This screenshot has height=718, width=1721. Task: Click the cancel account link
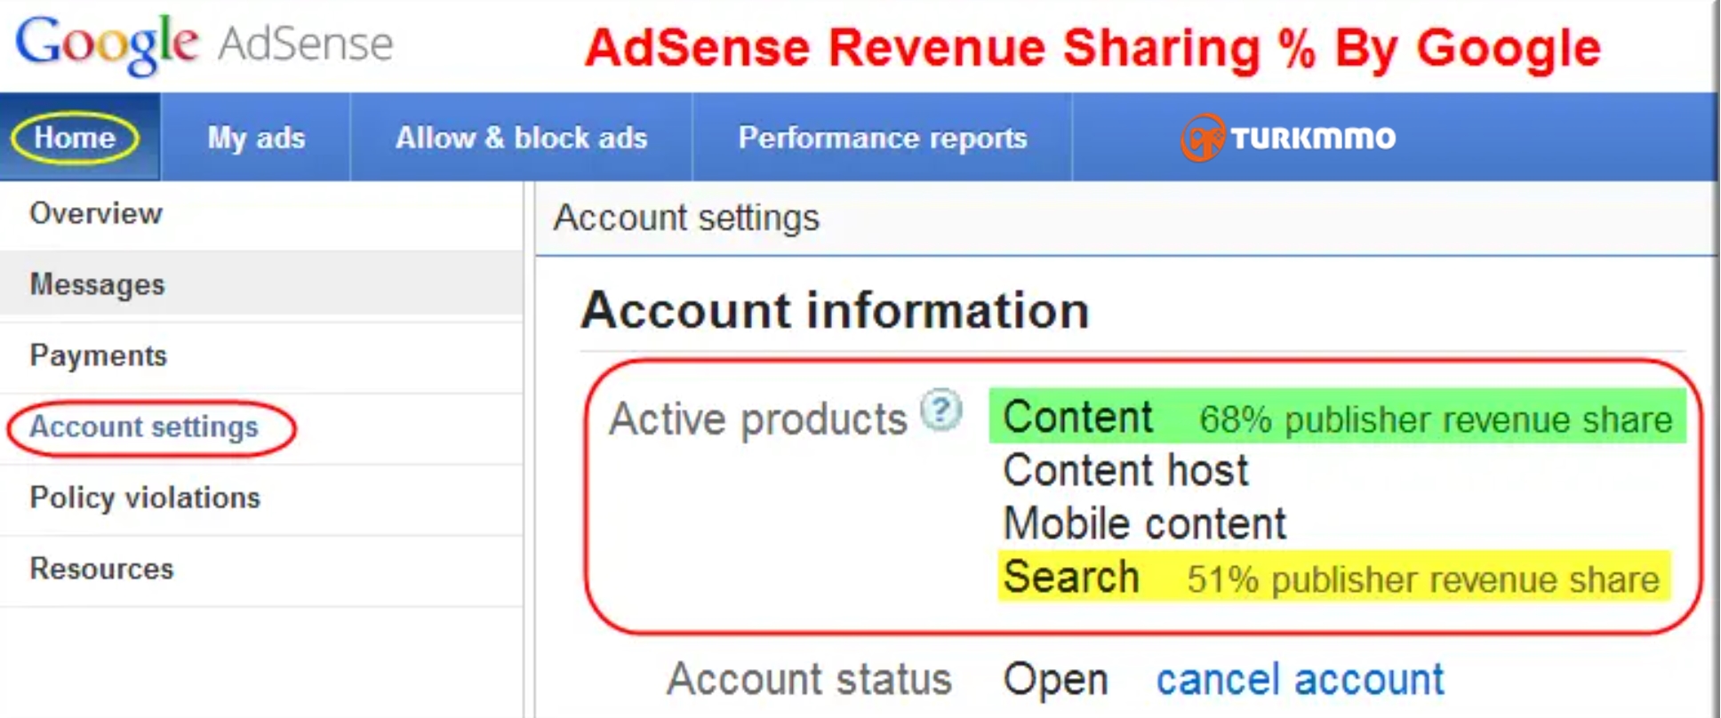point(1300,680)
